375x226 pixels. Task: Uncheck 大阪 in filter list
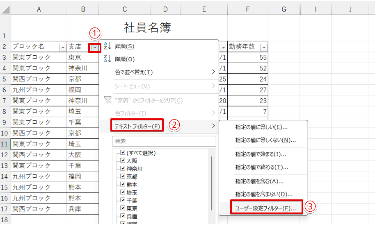point(123,160)
